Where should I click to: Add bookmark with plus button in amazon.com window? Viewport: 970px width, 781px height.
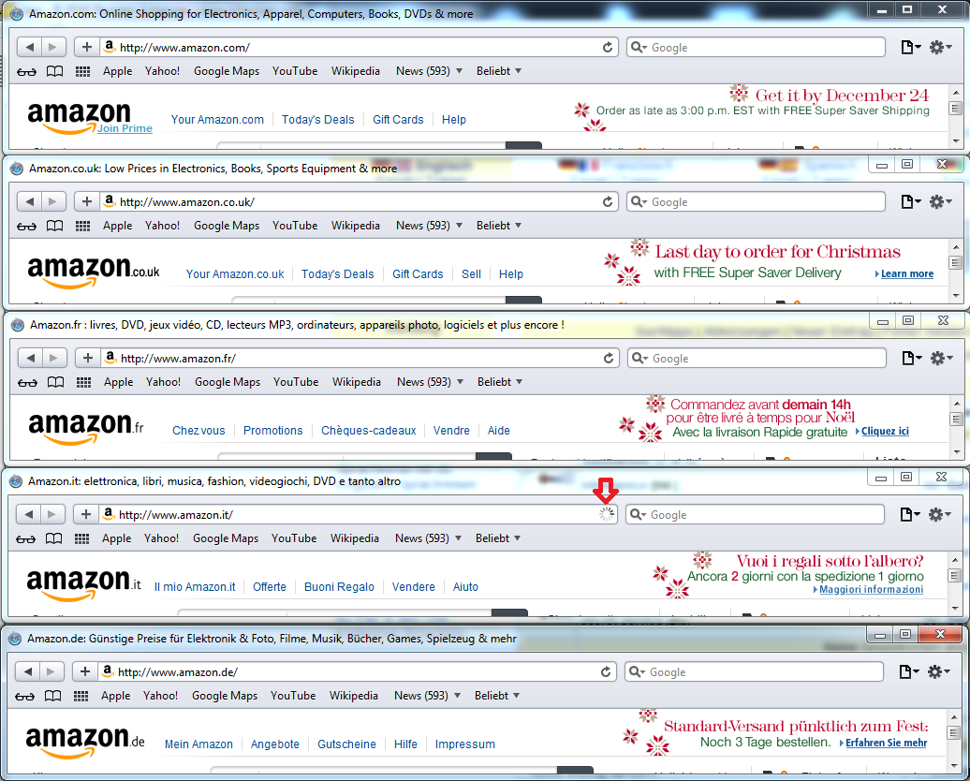[86, 47]
